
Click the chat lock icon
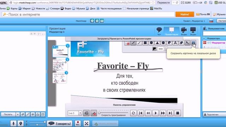38,114
